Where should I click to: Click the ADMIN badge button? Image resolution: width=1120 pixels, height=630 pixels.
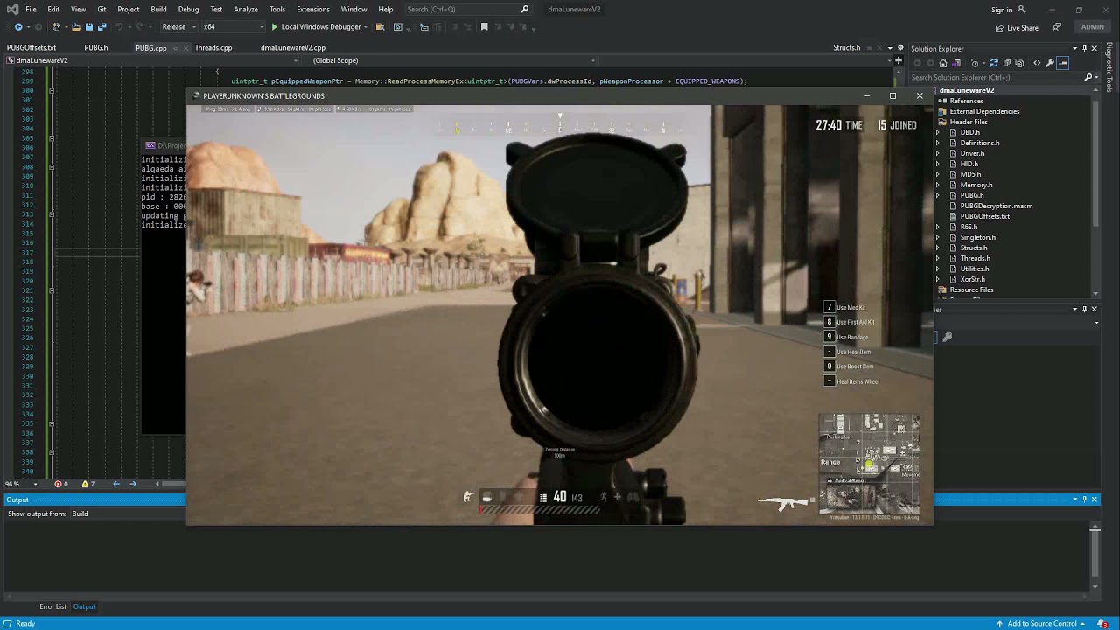[x=1092, y=27]
